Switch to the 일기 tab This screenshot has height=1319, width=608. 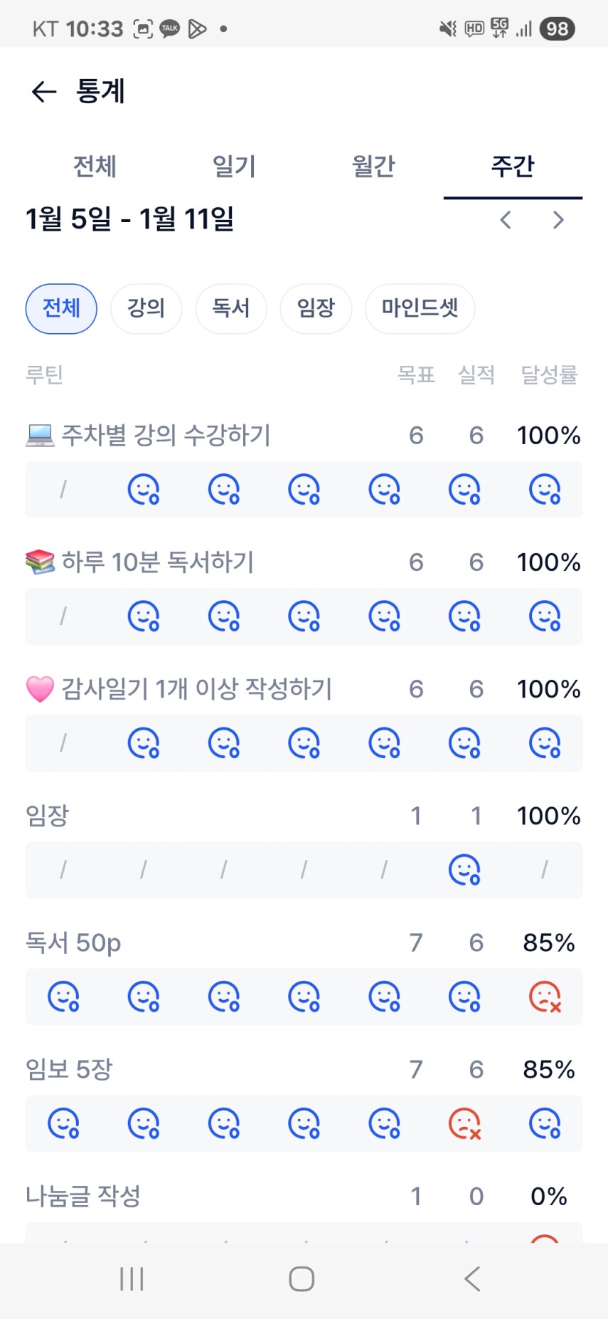click(234, 167)
